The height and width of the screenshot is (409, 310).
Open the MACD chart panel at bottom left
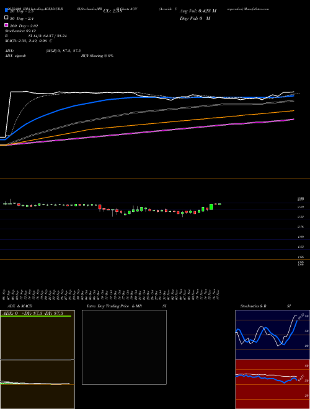37,384
